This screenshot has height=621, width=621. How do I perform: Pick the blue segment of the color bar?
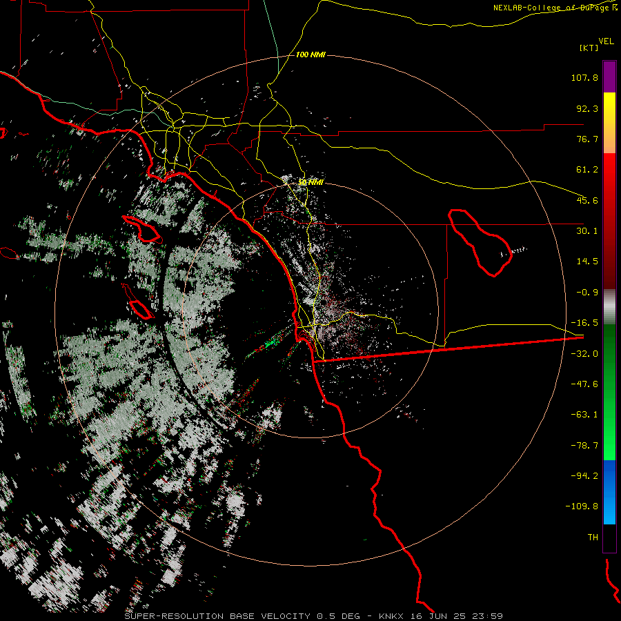609,475
